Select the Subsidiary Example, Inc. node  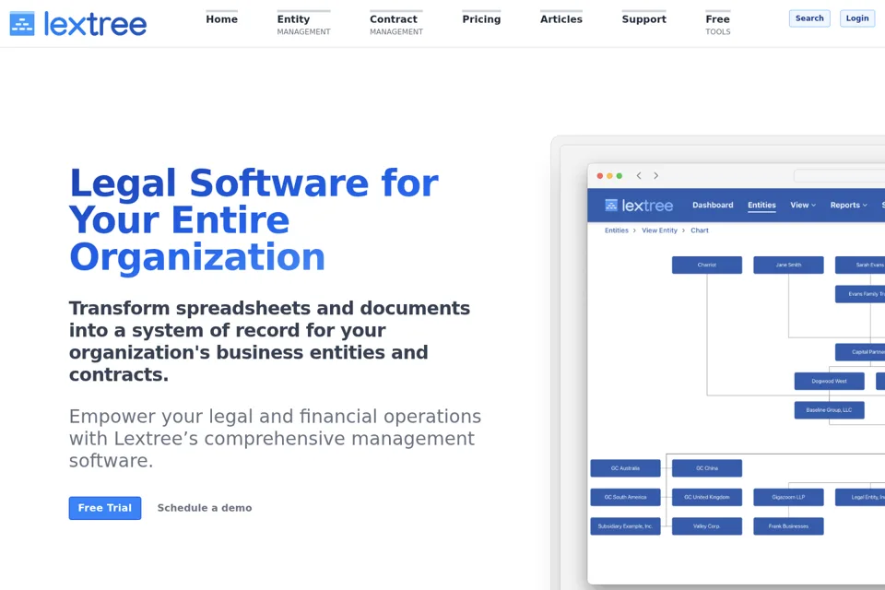(625, 526)
